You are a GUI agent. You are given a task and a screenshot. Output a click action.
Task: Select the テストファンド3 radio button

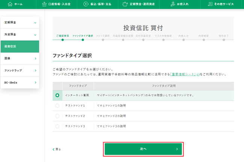click(57, 126)
